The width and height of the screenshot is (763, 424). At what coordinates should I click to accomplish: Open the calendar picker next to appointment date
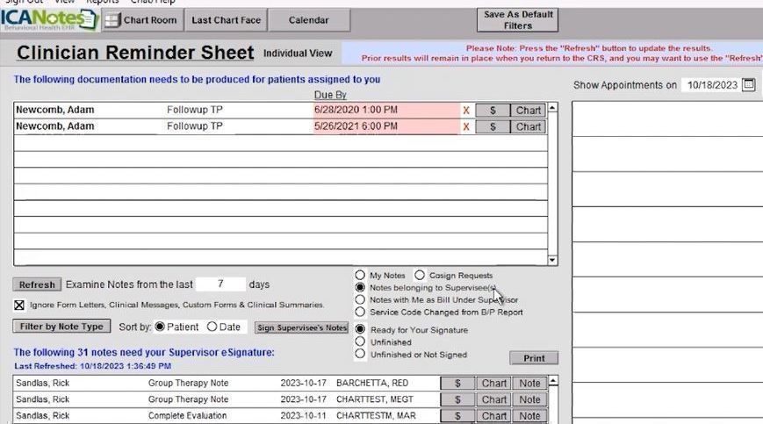click(749, 84)
